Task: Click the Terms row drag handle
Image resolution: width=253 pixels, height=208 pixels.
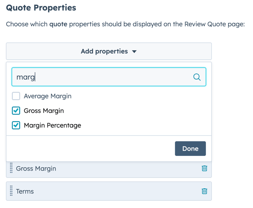Action: coord(11,191)
